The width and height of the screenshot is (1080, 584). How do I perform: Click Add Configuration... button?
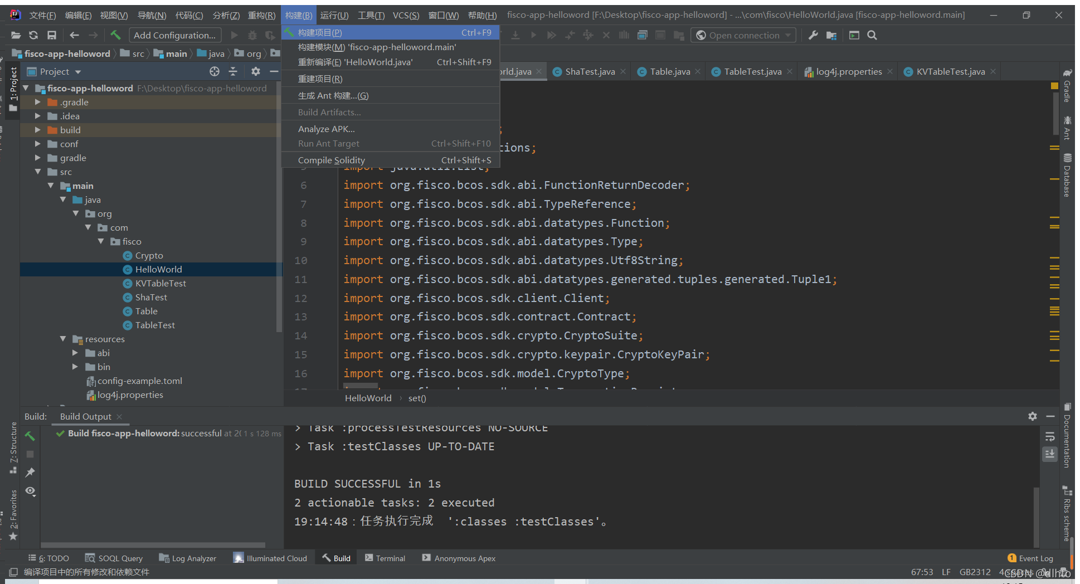tap(175, 35)
